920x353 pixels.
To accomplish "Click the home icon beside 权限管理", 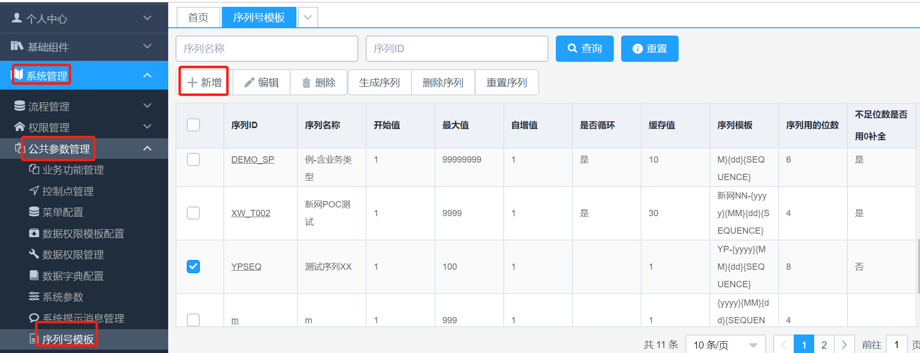I will tap(20, 127).
